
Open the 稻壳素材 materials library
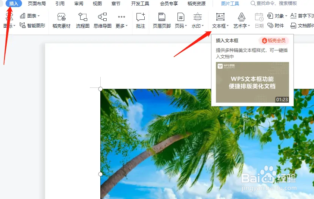tap(62, 21)
